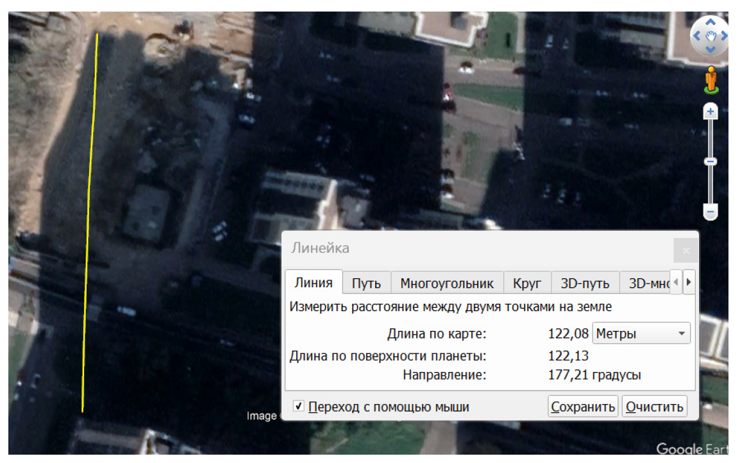Close the "Линейка" ruler dialog
749x463 pixels.
(686, 250)
